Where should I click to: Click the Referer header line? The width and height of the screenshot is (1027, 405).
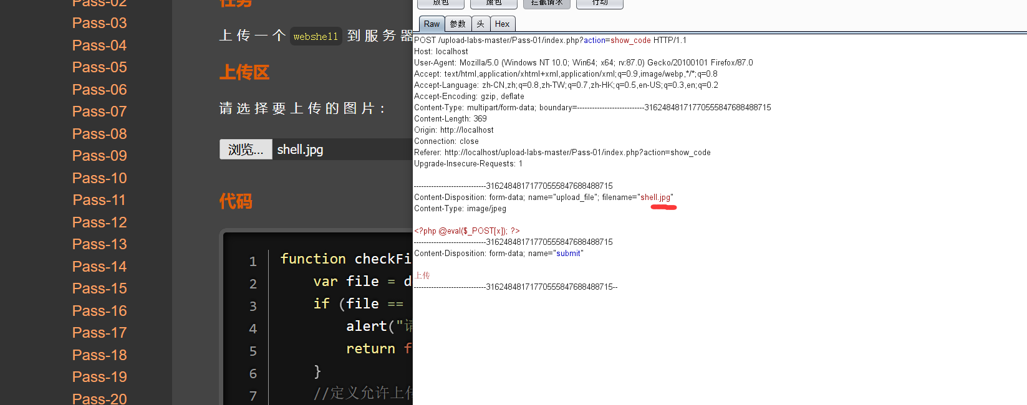coord(562,153)
